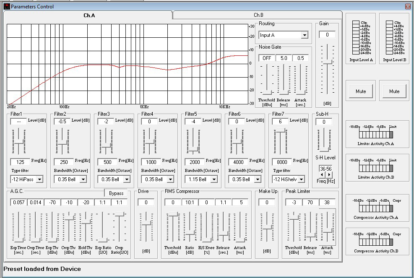Click the Noise Gate OFF value field
The width and height of the screenshot is (414, 278).
pyautogui.click(x=266, y=58)
